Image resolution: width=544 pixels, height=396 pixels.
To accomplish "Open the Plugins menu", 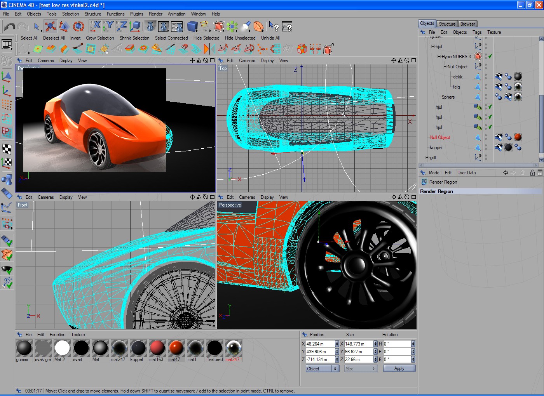I will point(136,14).
